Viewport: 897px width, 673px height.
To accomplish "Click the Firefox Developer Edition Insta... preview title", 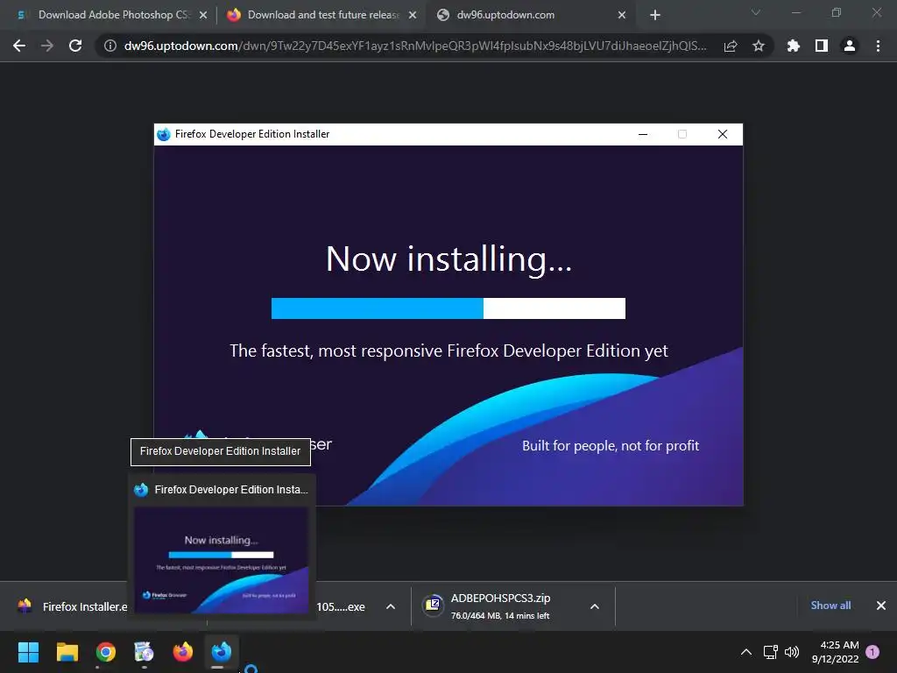I will click(231, 490).
